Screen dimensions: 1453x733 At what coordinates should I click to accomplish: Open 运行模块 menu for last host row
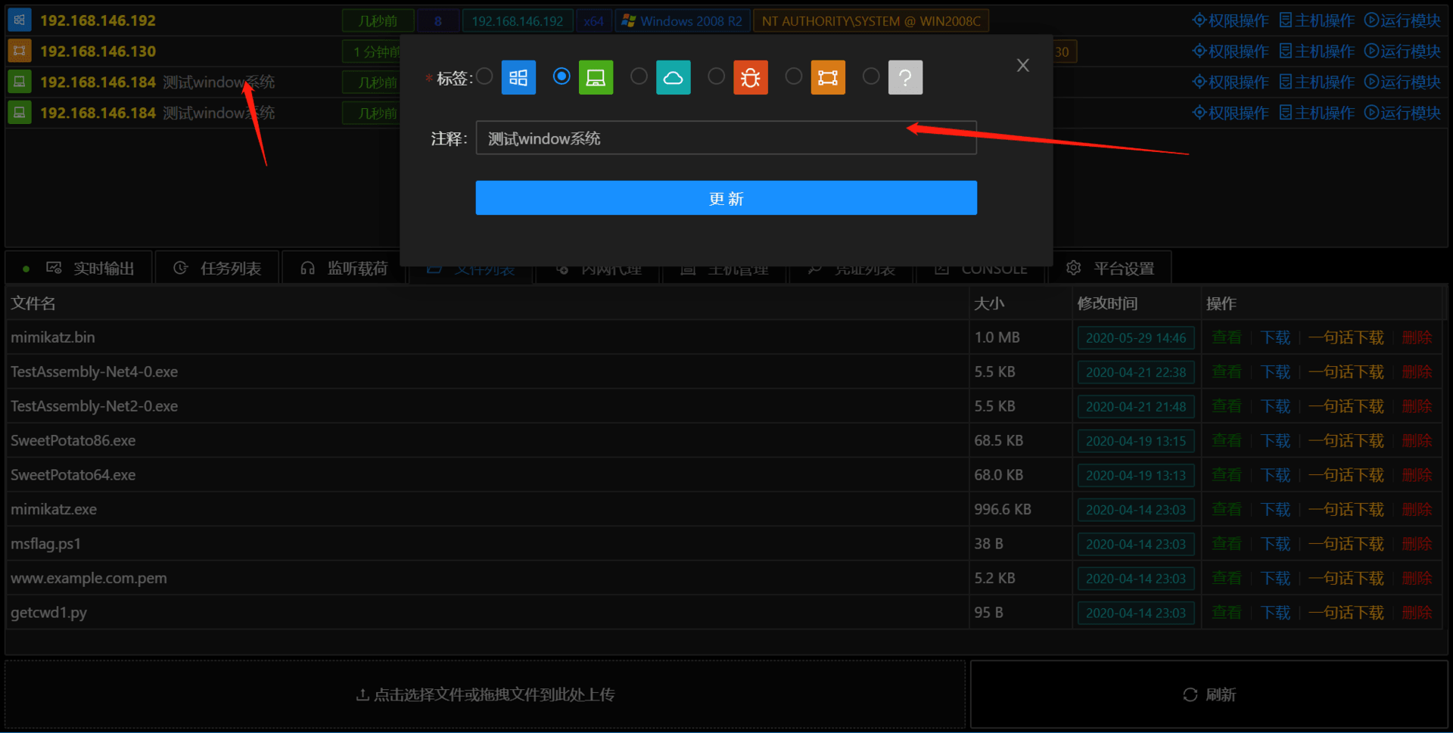(1402, 113)
